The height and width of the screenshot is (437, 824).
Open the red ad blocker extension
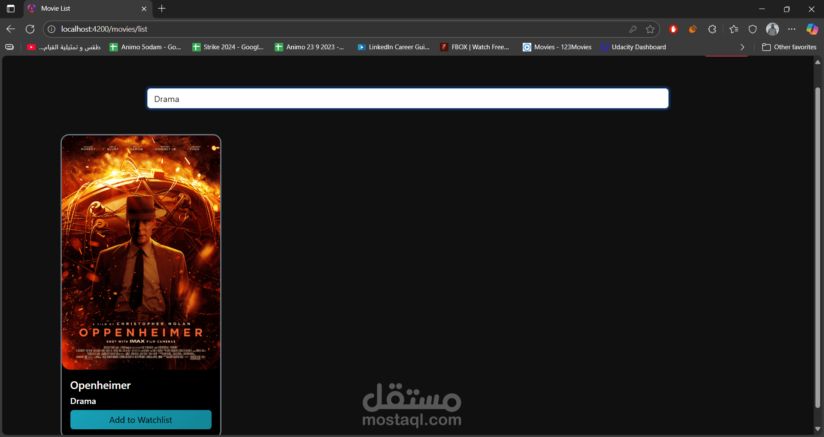(x=673, y=29)
